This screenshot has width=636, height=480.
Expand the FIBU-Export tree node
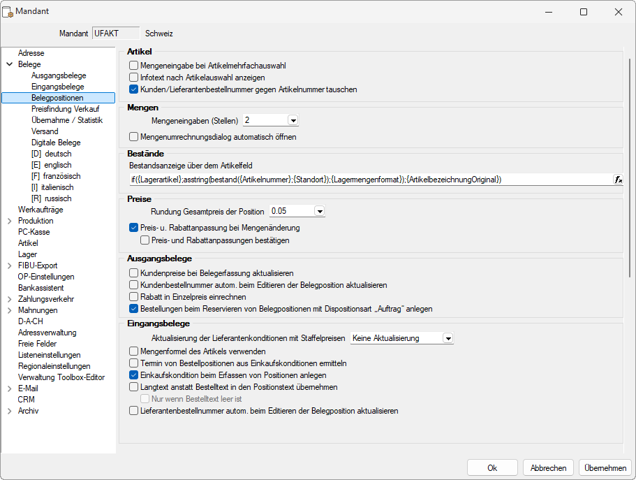[x=9, y=266]
